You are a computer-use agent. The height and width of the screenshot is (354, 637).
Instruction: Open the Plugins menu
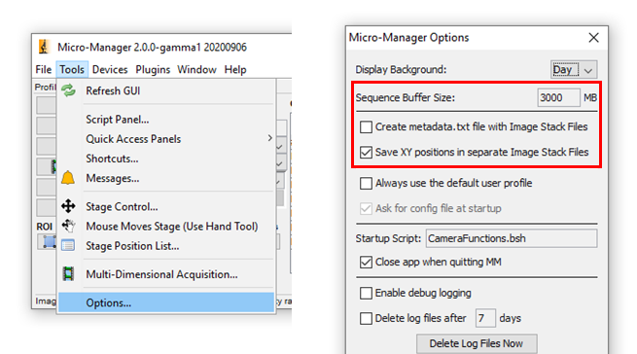pyautogui.click(x=153, y=69)
